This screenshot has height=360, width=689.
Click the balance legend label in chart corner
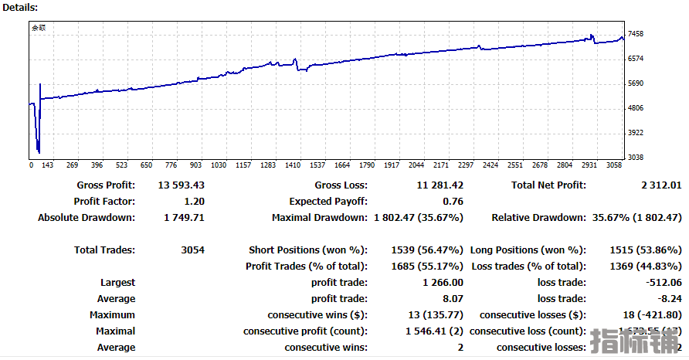click(x=39, y=28)
